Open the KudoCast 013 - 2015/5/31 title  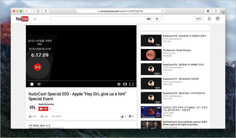point(184,93)
